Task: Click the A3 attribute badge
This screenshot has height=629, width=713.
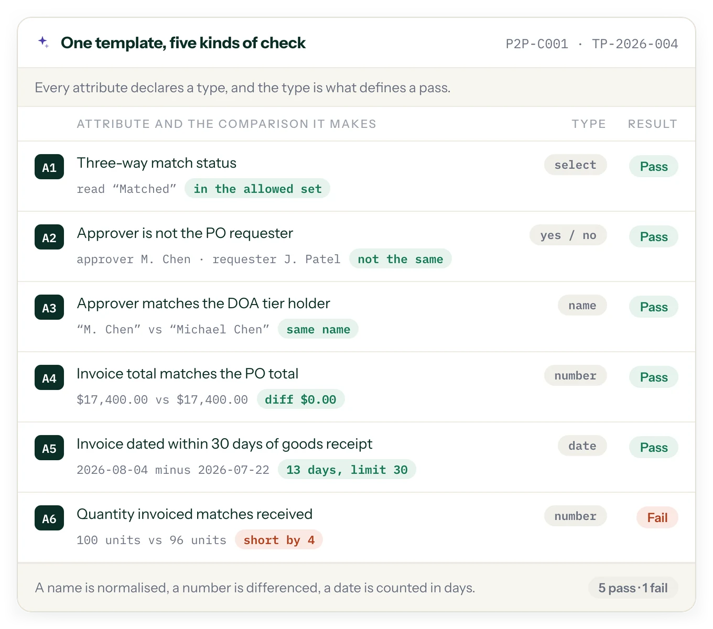Action: pyautogui.click(x=49, y=308)
